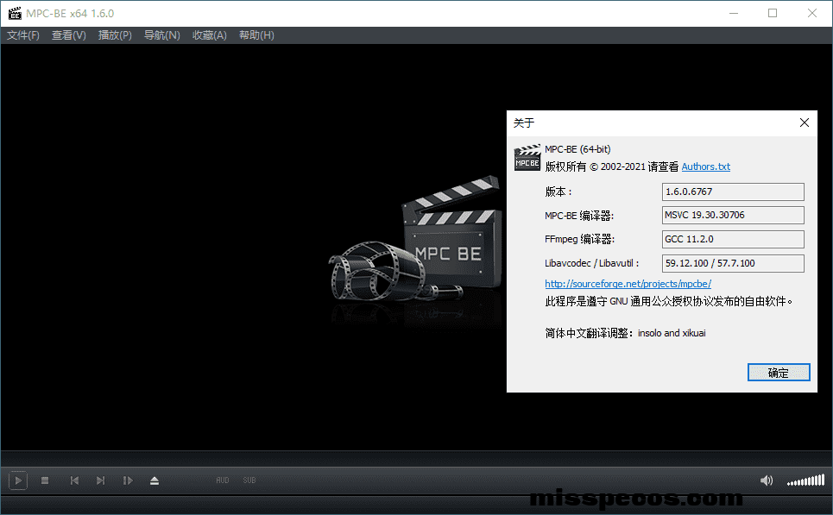Step forward one frame
Screen dimensions: 833x515
click(x=128, y=480)
